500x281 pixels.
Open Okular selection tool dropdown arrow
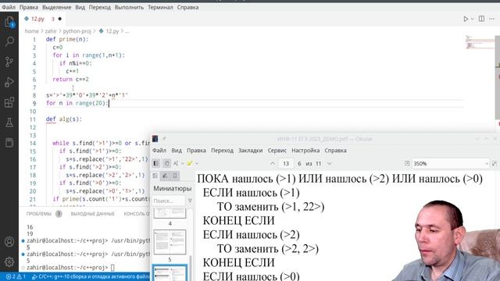click(x=183, y=164)
